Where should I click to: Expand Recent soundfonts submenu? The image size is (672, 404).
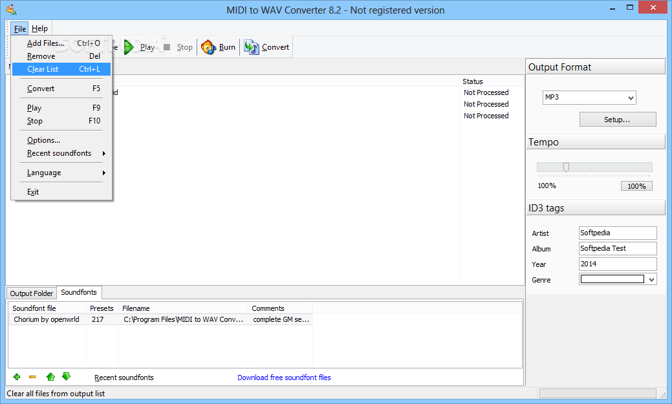click(x=61, y=153)
